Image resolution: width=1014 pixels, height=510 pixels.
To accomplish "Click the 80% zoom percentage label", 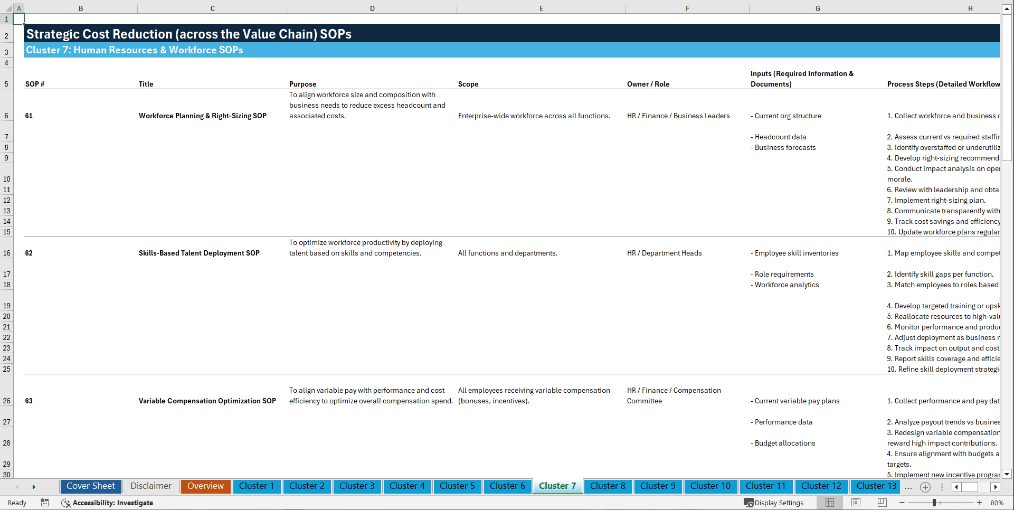I will (997, 503).
